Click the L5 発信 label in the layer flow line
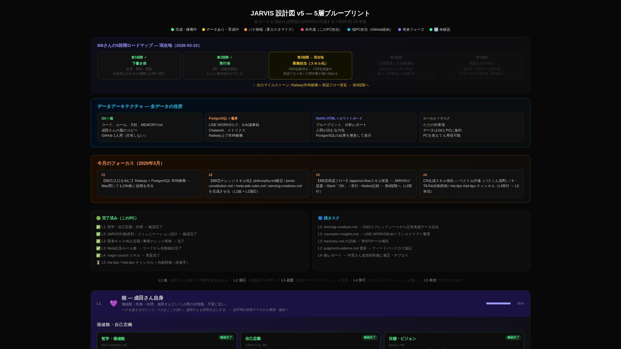The width and height of the screenshot is (621, 349). point(430,280)
